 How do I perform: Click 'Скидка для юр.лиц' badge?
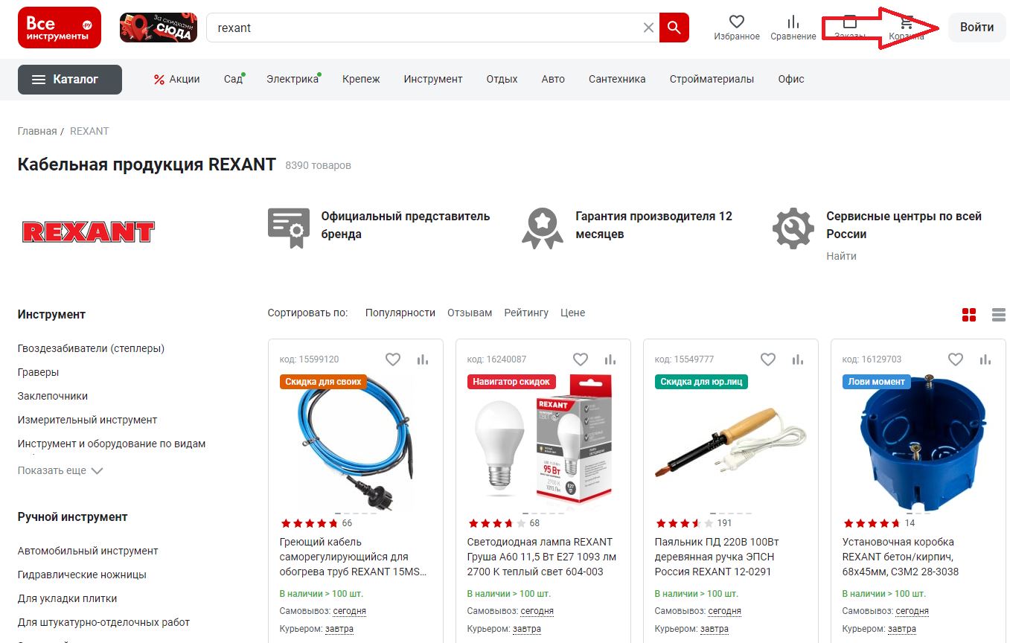701,382
